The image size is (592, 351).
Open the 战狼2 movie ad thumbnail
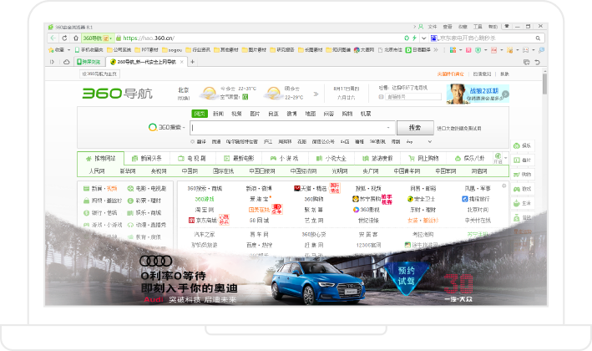pyautogui.click(x=478, y=94)
